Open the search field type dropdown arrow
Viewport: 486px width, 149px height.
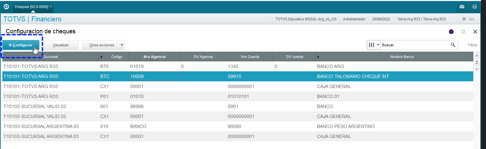coord(378,45)
